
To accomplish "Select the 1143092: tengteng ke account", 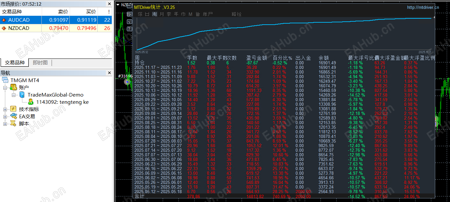I will [x=62, y=102].
